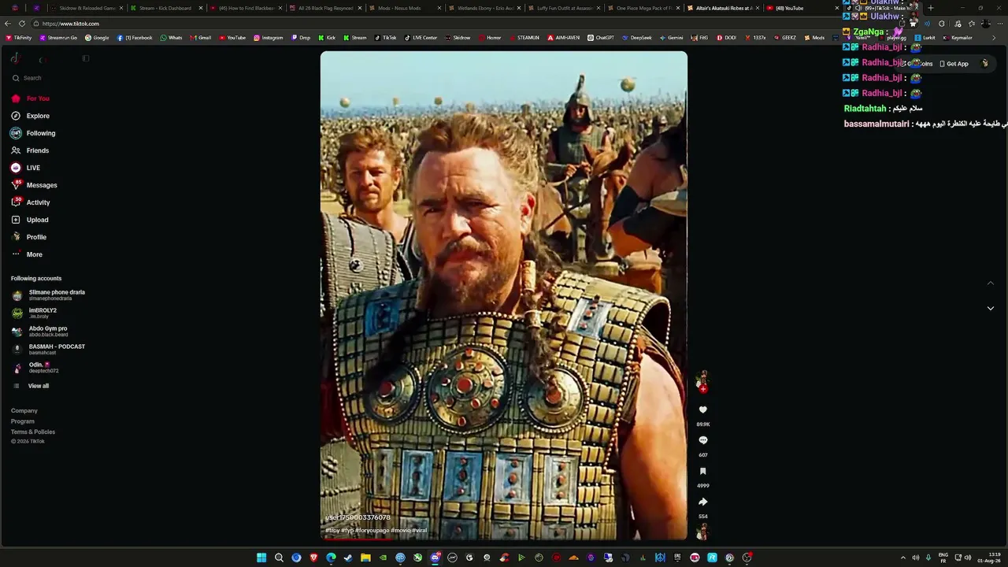
Task: Open the spinning sound disc below share
Action: click(x=703, y=532)
